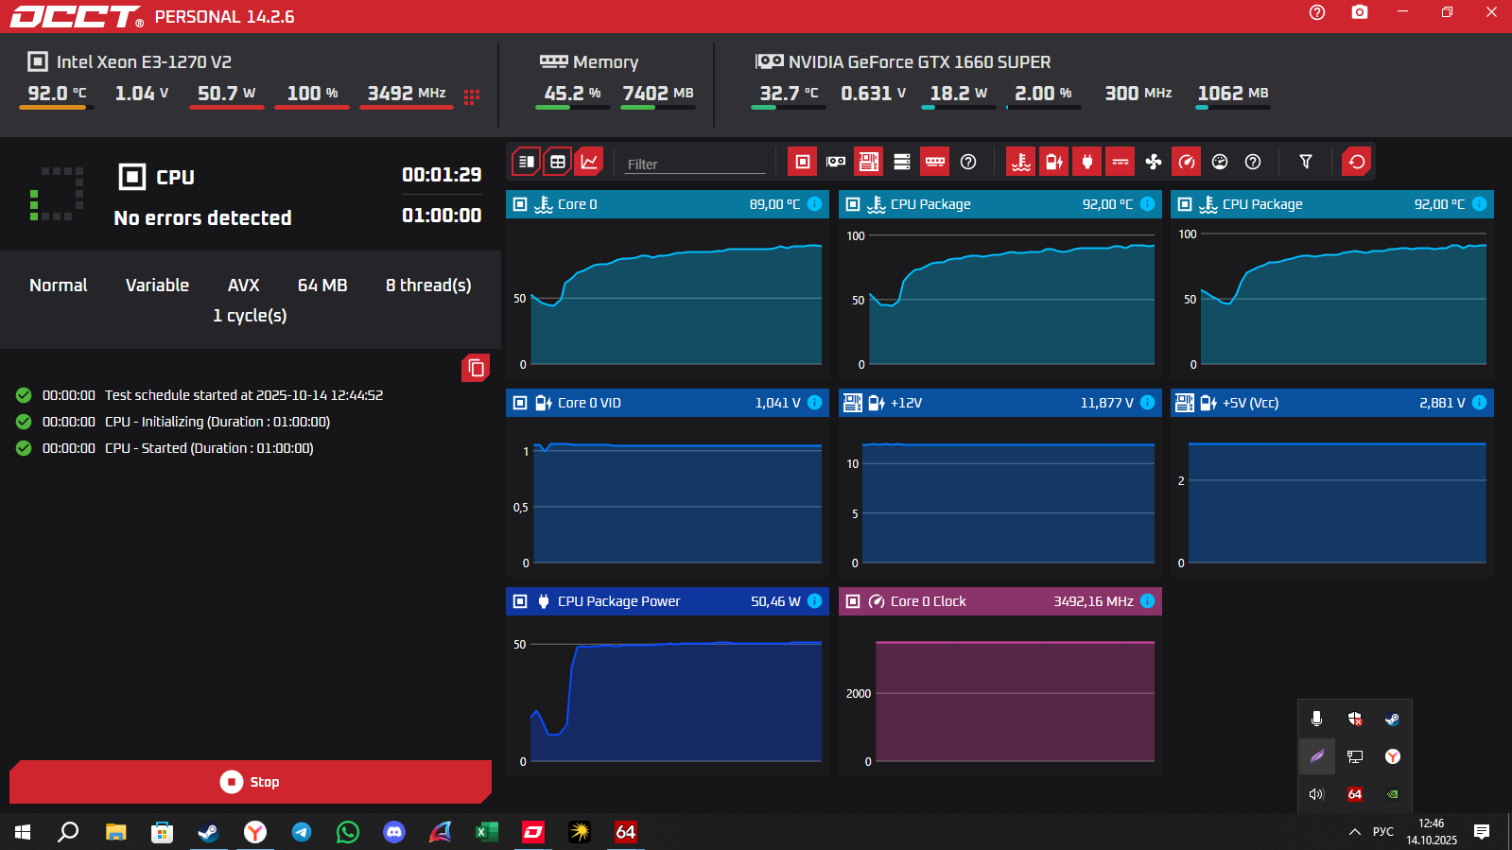1512x850 pixels.
Task: Collapse the hidden tray icons chevron
Action: [1354, 832]
